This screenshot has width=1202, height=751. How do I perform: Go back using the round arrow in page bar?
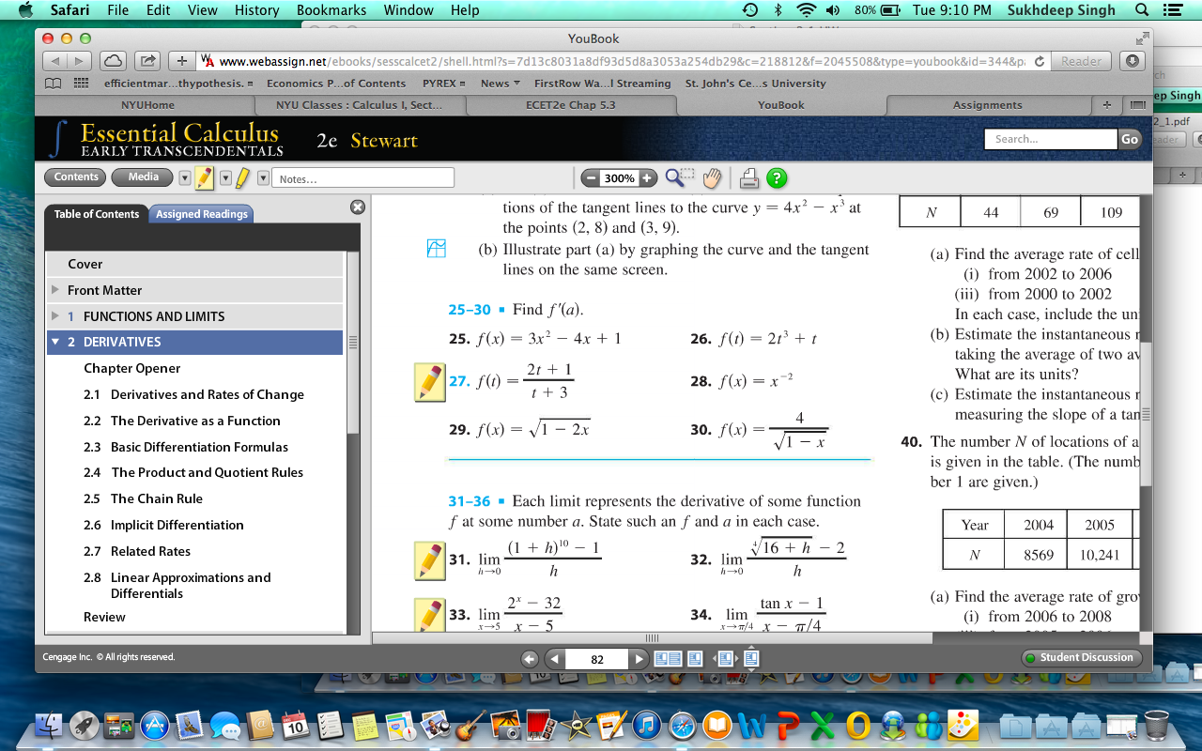(530, 659)
